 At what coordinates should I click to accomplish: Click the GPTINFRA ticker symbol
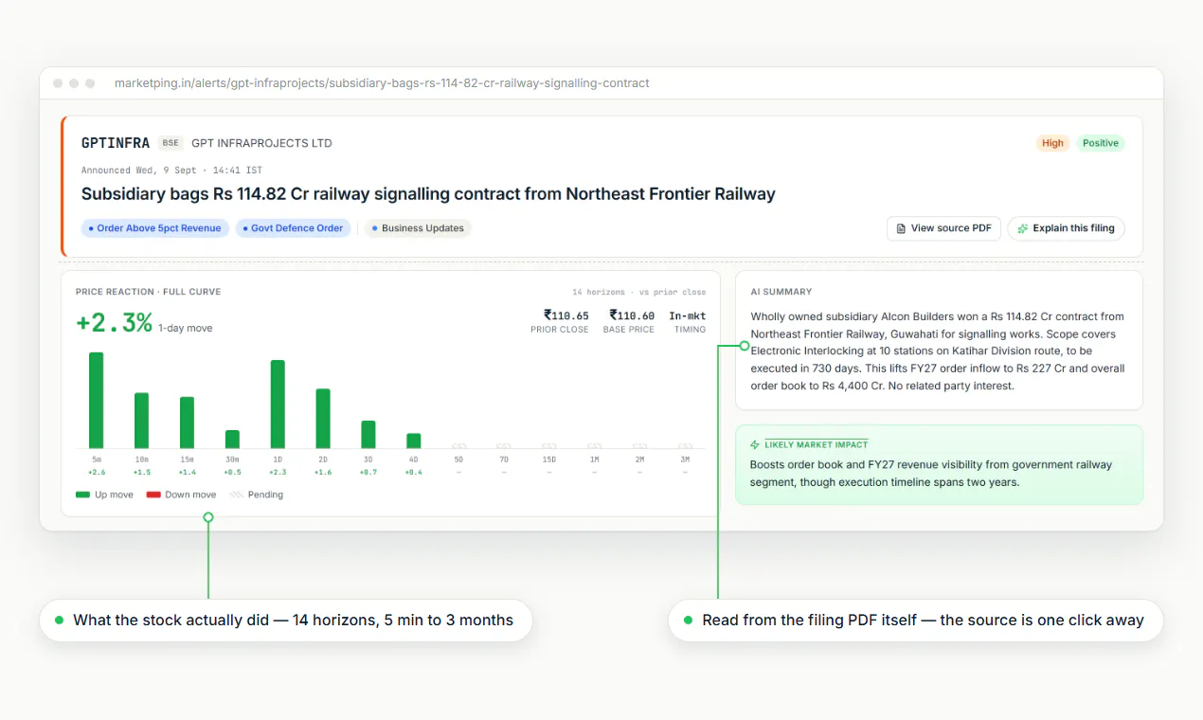[116, 143]
